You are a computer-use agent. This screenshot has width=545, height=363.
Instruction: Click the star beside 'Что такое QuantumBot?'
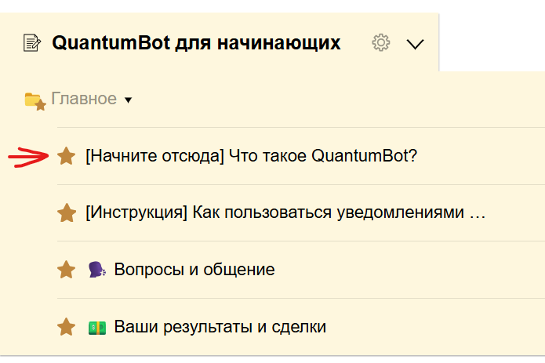click(67, 156)
